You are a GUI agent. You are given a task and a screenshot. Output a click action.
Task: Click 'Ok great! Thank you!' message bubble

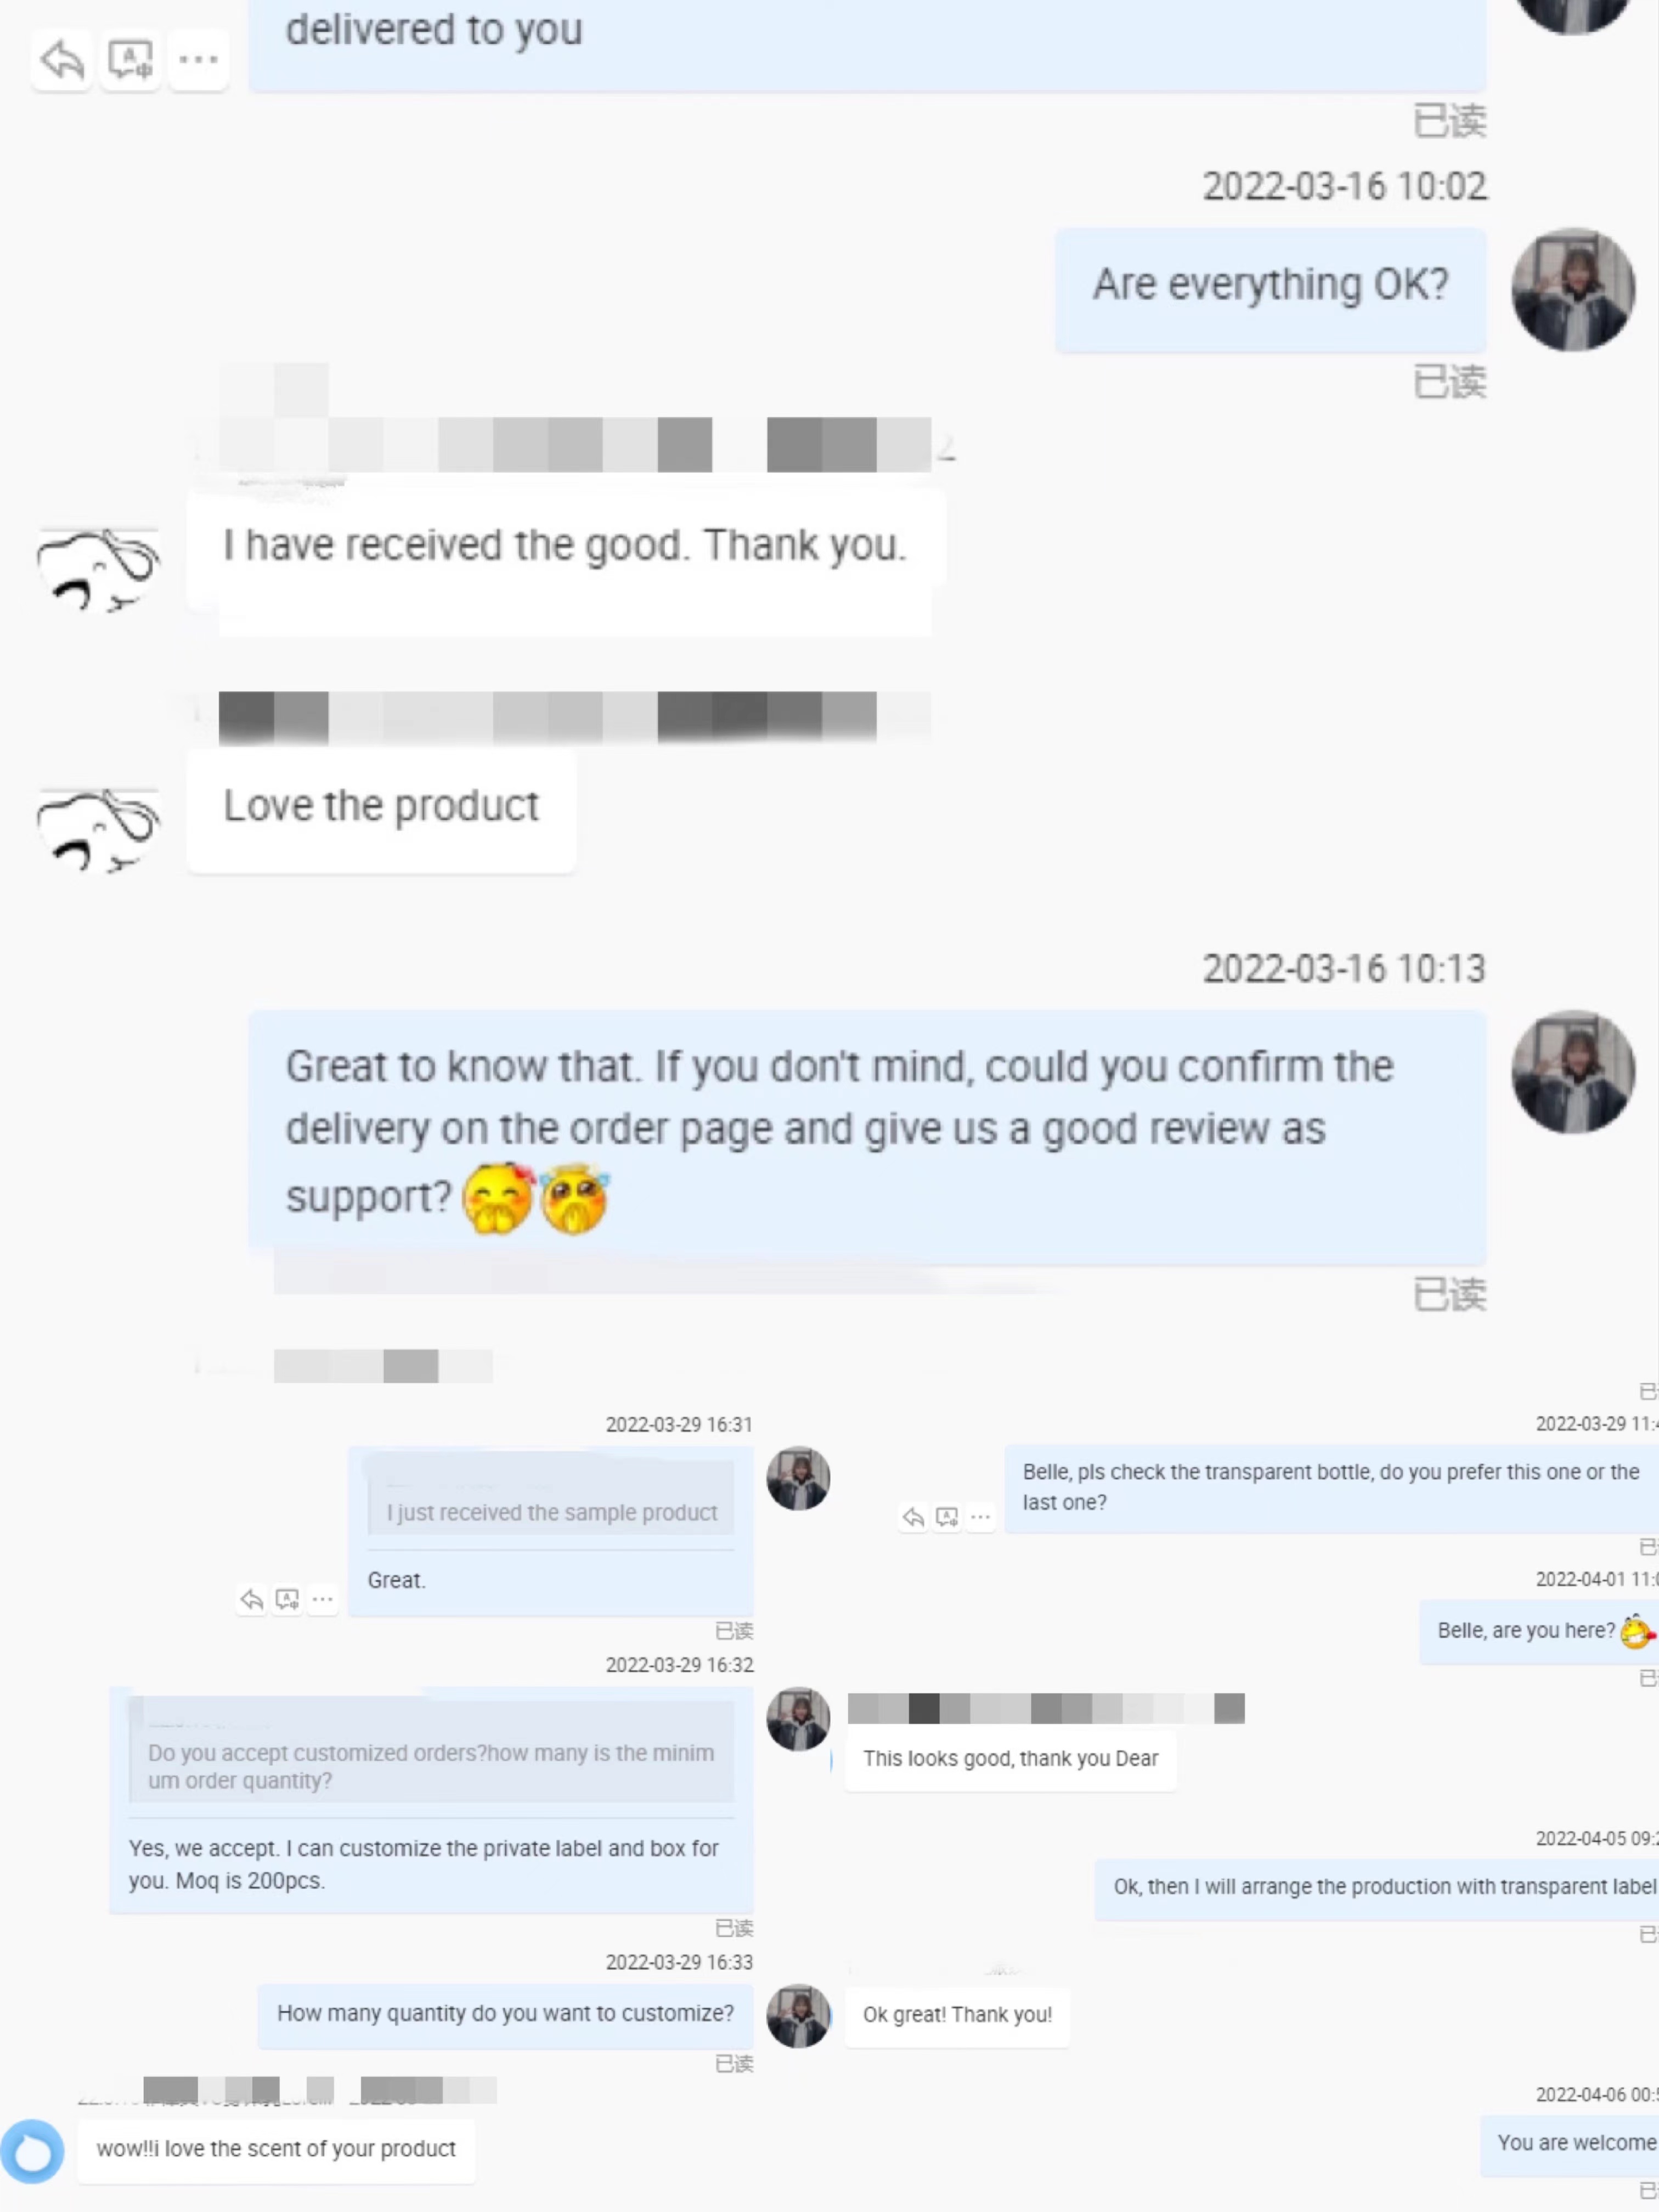click(957, 2015)
